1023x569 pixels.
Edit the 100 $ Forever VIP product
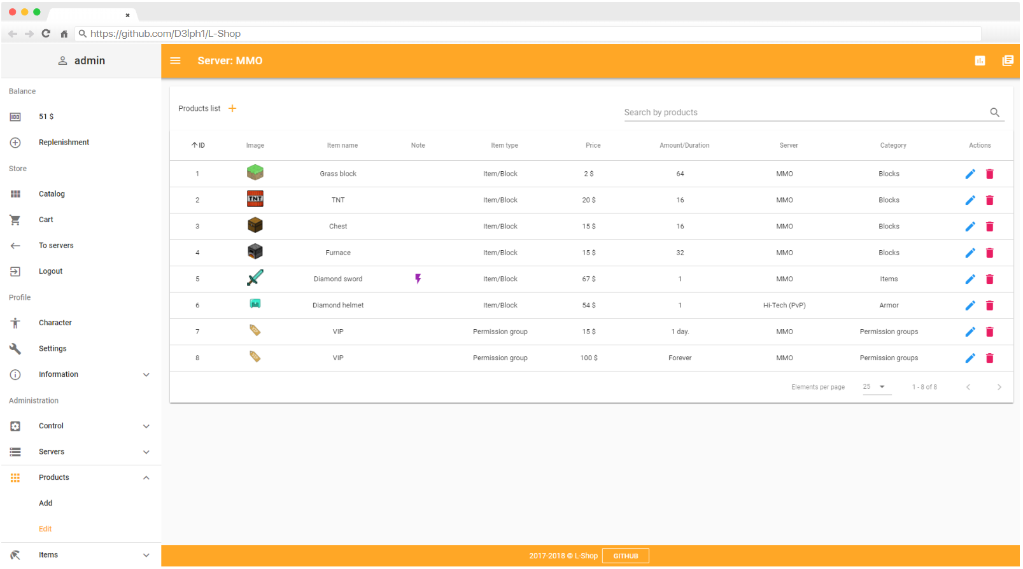click(x=970, y=358)
